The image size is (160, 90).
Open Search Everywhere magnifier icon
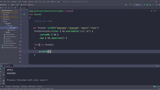[156, 5]
